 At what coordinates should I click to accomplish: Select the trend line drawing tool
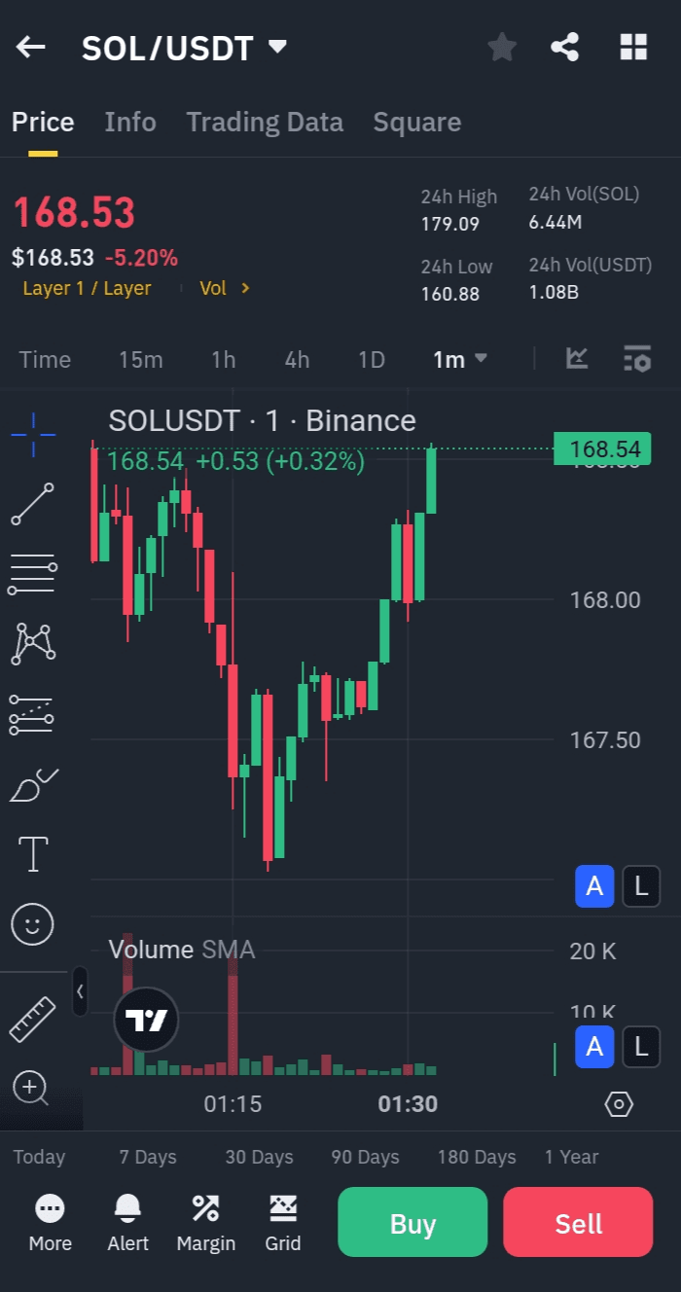pos(33,504)
